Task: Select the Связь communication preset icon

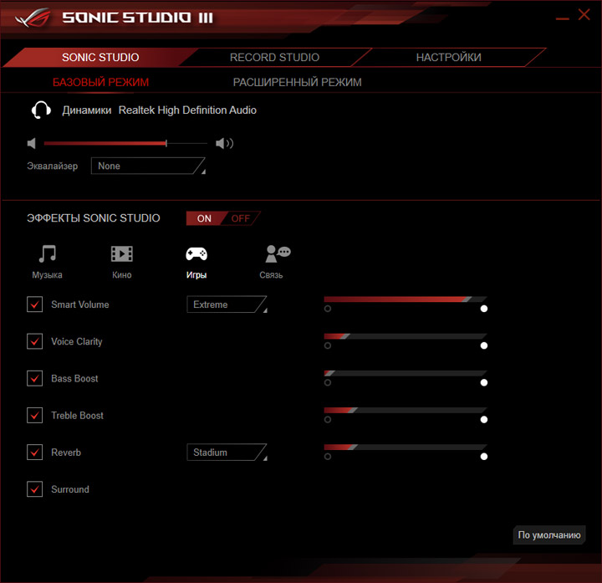Action: point(278,253)
